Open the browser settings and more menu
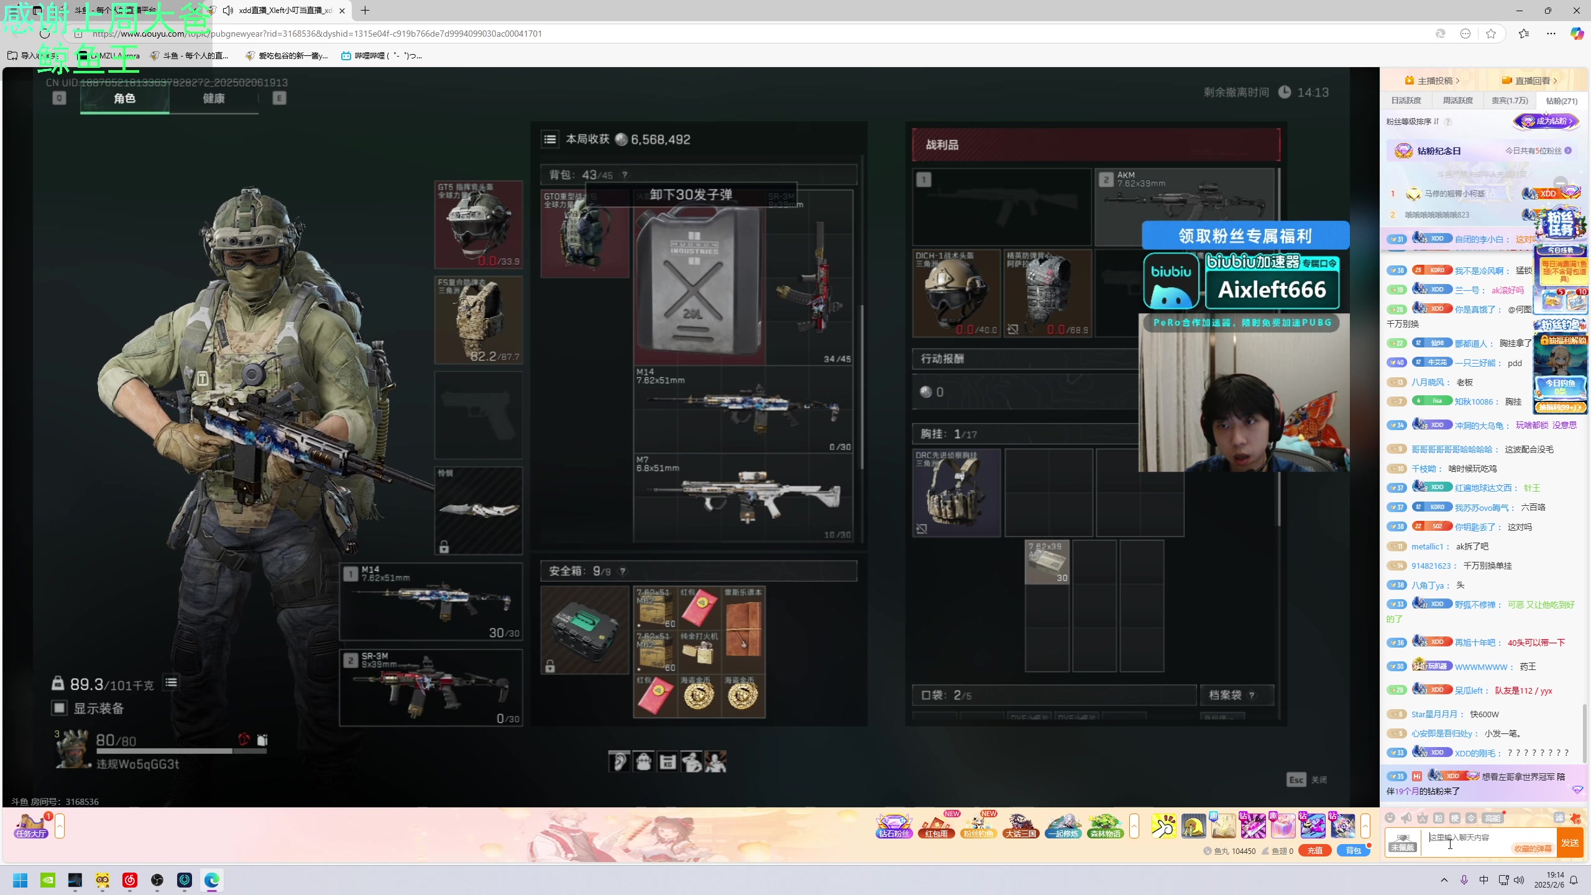The image size is (1591, 895). click(x=1551, y=34)
